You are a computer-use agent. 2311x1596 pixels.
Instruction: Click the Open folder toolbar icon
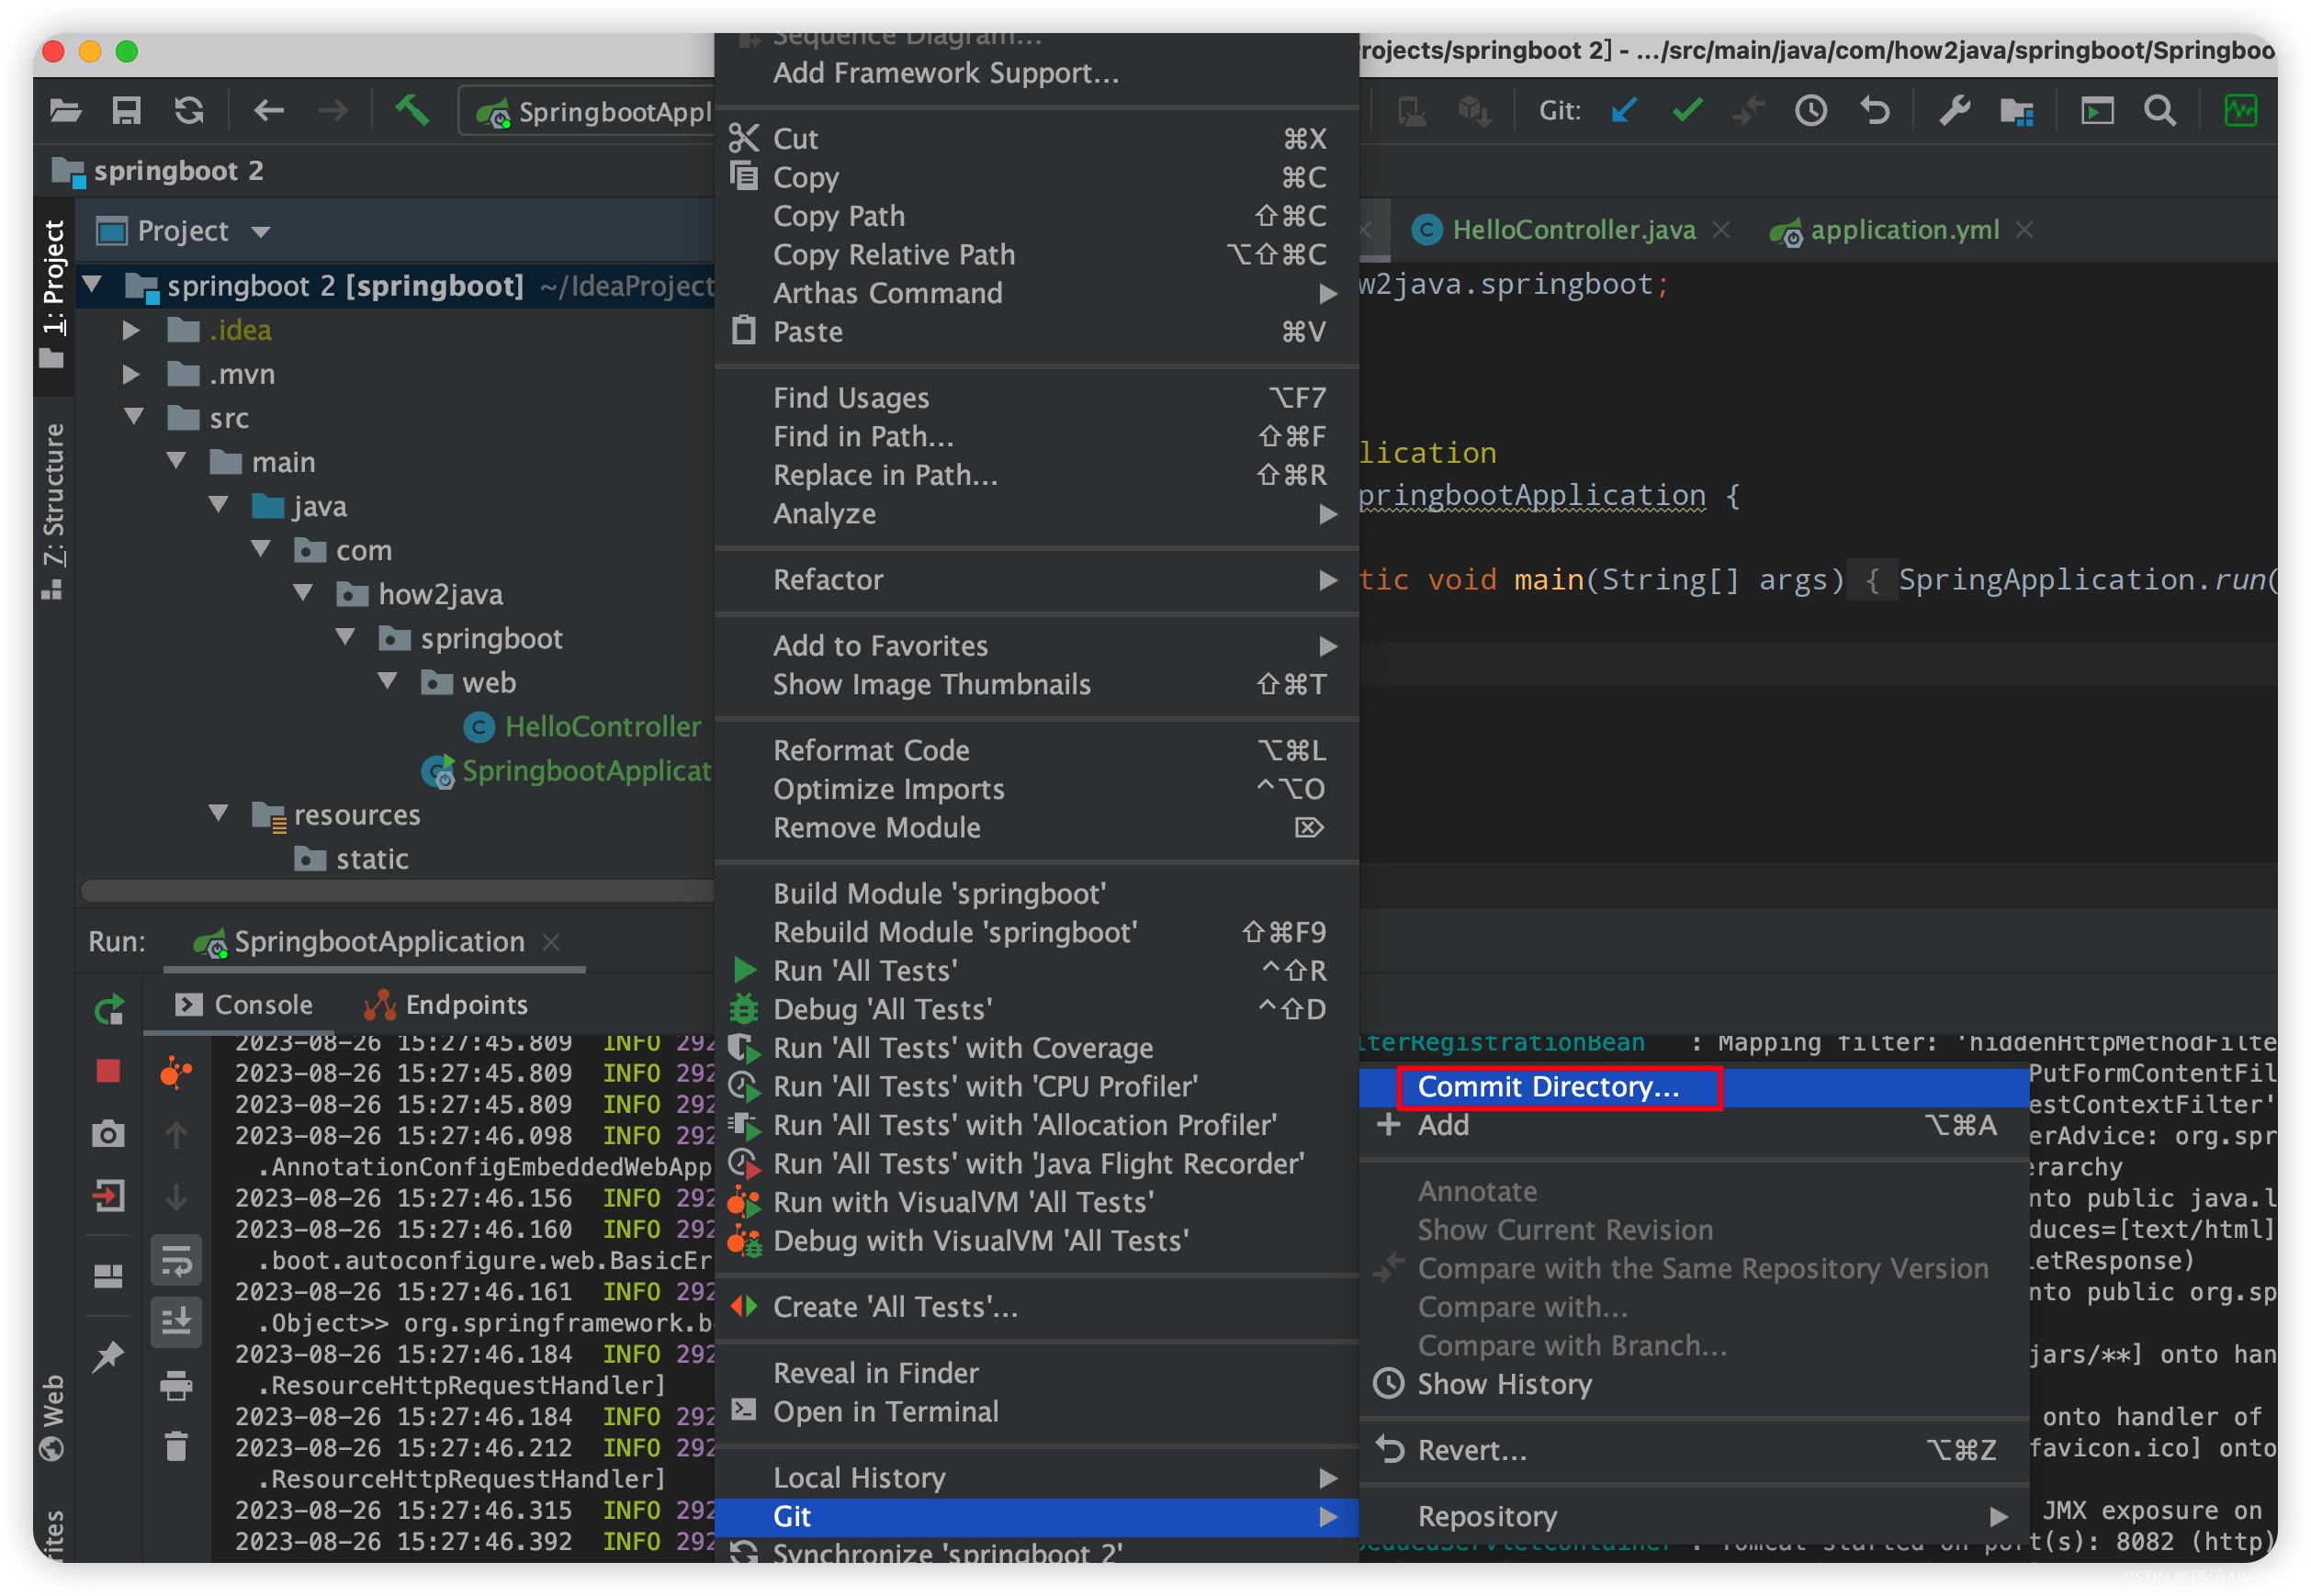tap(66, 110)
